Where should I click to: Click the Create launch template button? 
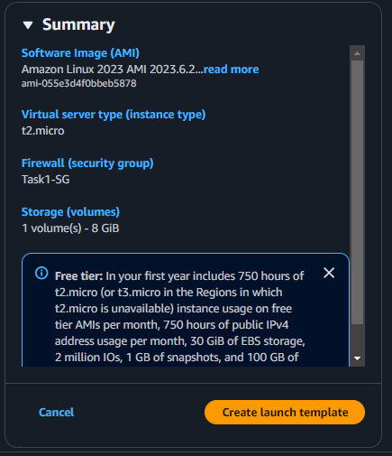pyautogui.click(x=285, y=413)
